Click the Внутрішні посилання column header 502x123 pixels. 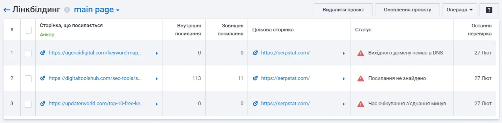[x=188, y=30]
